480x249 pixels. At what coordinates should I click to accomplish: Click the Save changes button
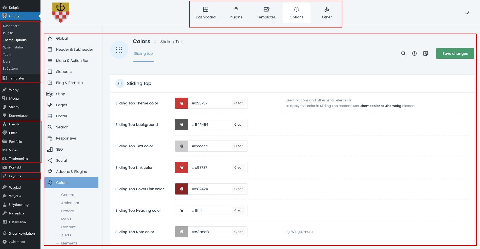pos(455,53)
